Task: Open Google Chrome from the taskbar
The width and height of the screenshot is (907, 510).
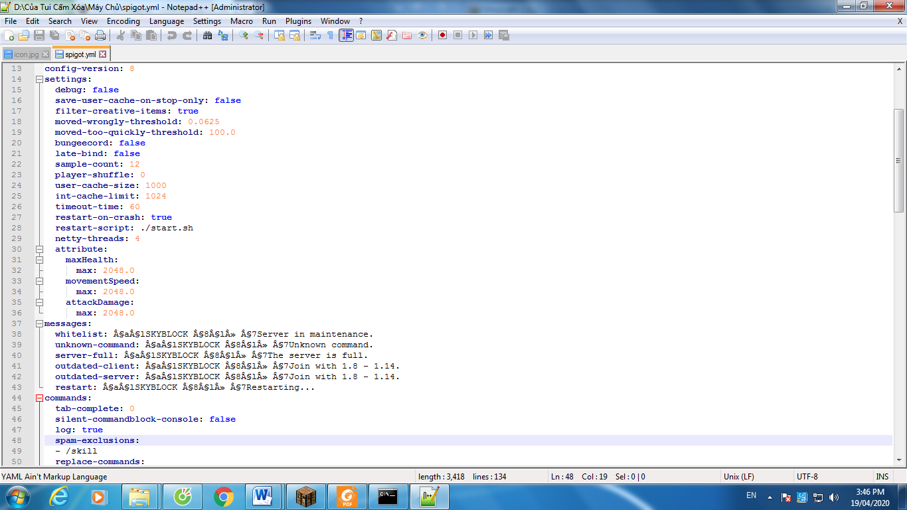Action: click(x=223, y=496)
